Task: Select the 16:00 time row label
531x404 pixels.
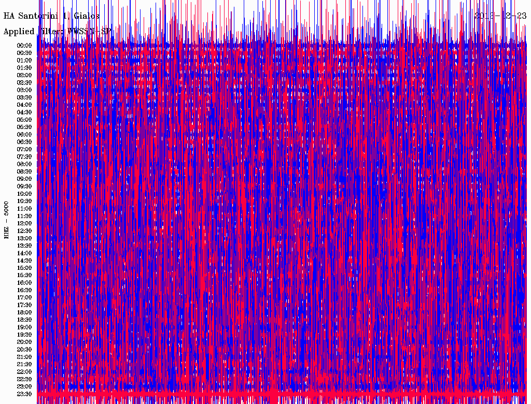Action: point(24,283)
